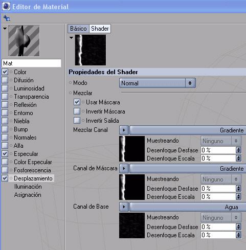The image size is (246, 250).
Task: Switch to the Básico tab
Action: pos(78,29)
